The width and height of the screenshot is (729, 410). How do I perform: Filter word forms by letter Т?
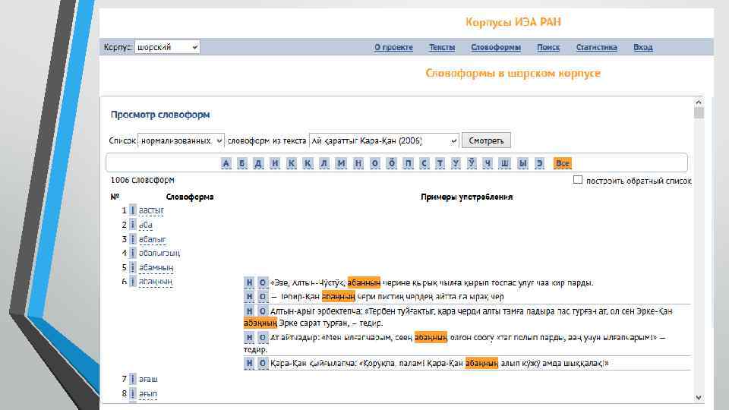click(x=440, y=163)
